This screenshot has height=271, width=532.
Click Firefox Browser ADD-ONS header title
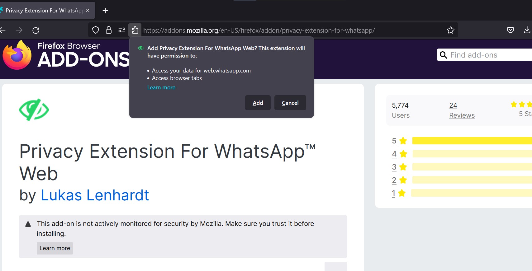pyautogui.click(x=83, y=55)
